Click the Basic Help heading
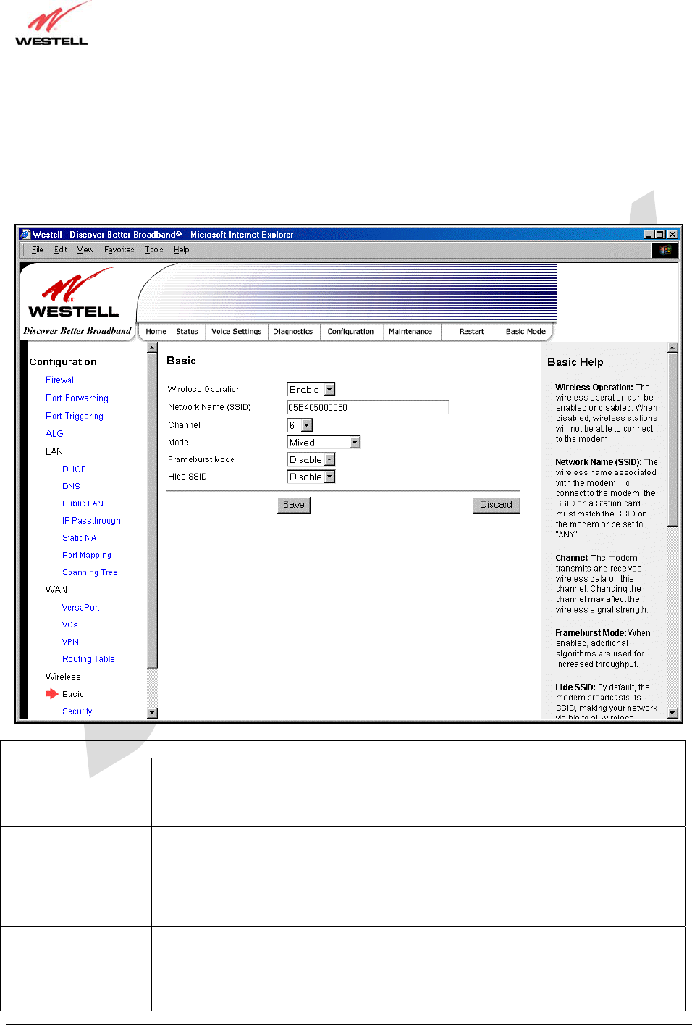This screenshot has width=692, height=1025. point(575,362)
